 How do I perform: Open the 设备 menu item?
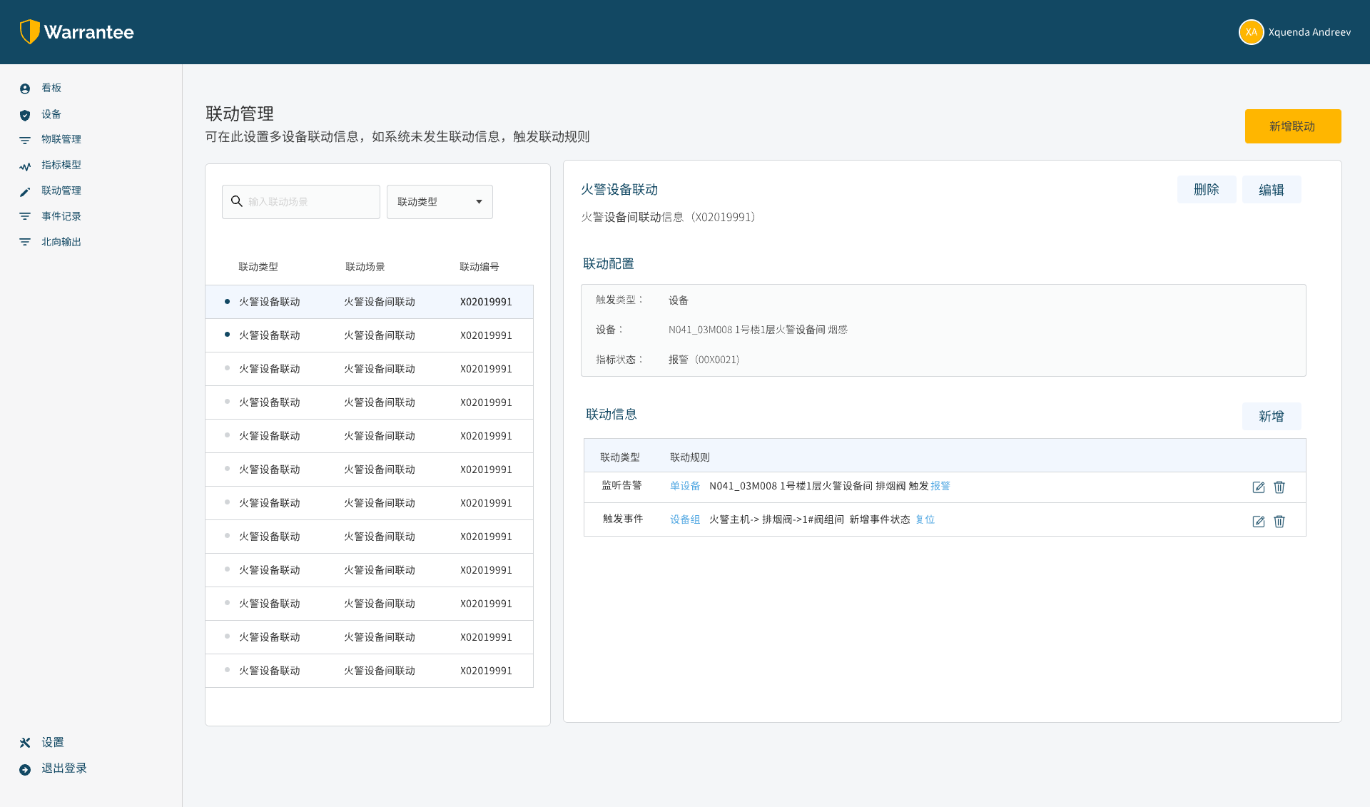[x=51, y=114]
